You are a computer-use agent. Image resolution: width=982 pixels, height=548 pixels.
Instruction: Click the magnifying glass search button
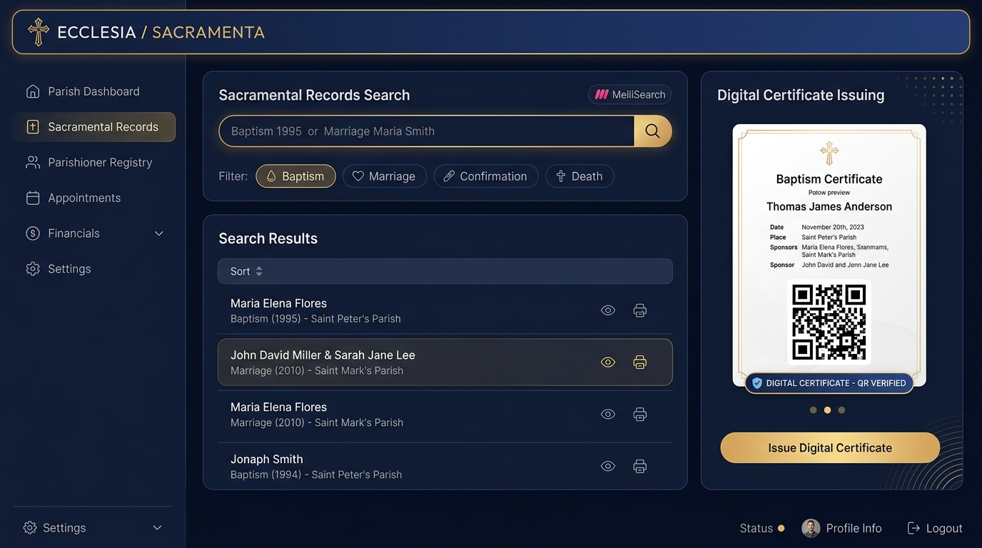click(652, 131)
